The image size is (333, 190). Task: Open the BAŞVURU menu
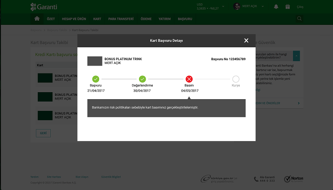185,19
